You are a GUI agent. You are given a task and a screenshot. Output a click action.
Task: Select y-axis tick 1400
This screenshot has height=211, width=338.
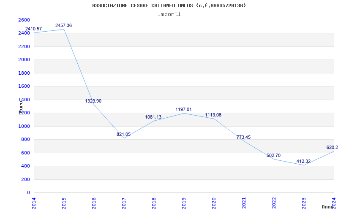(x=25, y=100)
